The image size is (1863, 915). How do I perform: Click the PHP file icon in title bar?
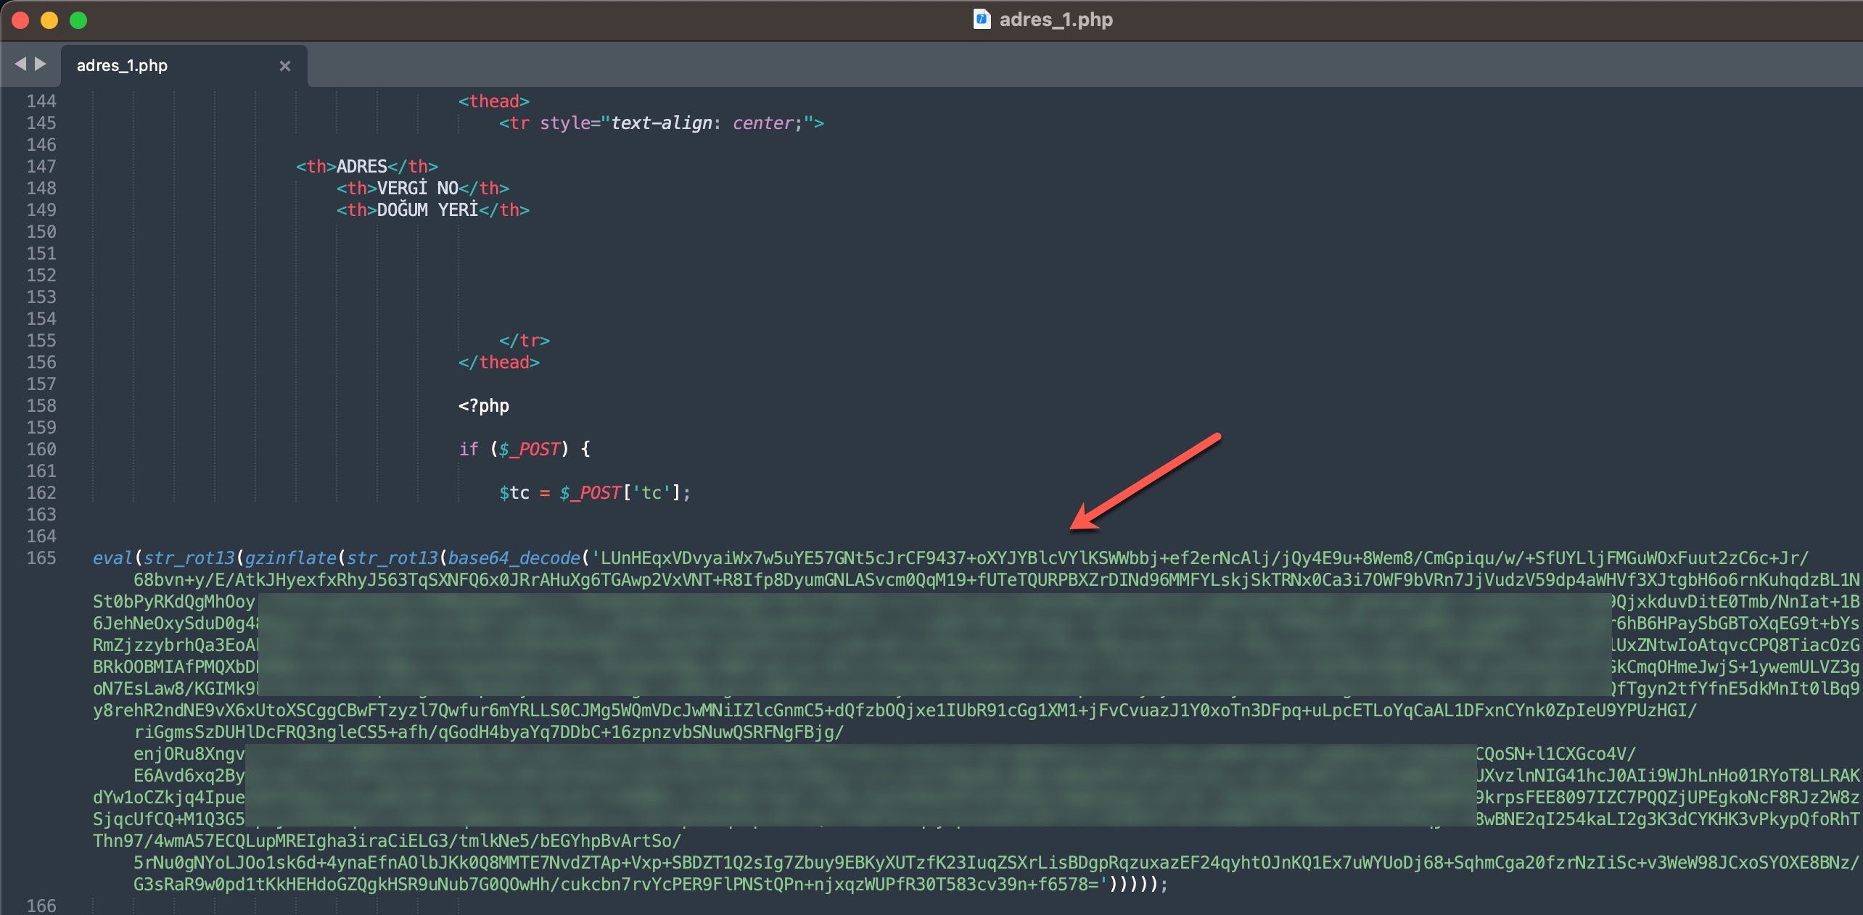982,20
